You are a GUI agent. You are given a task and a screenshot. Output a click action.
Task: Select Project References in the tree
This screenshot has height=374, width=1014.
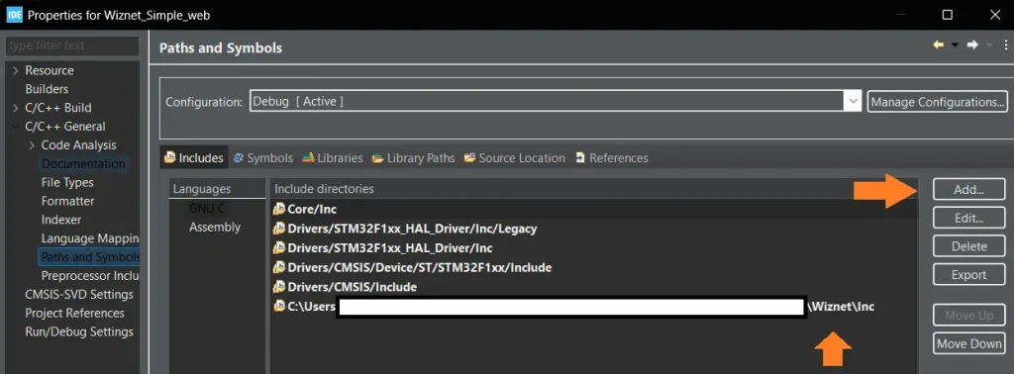[x=74, y=314]
